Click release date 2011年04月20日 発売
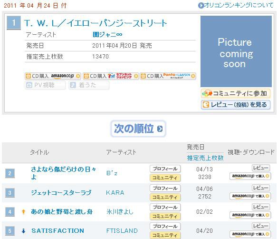The width and height of the screenshot is (277, 239). 122,46
